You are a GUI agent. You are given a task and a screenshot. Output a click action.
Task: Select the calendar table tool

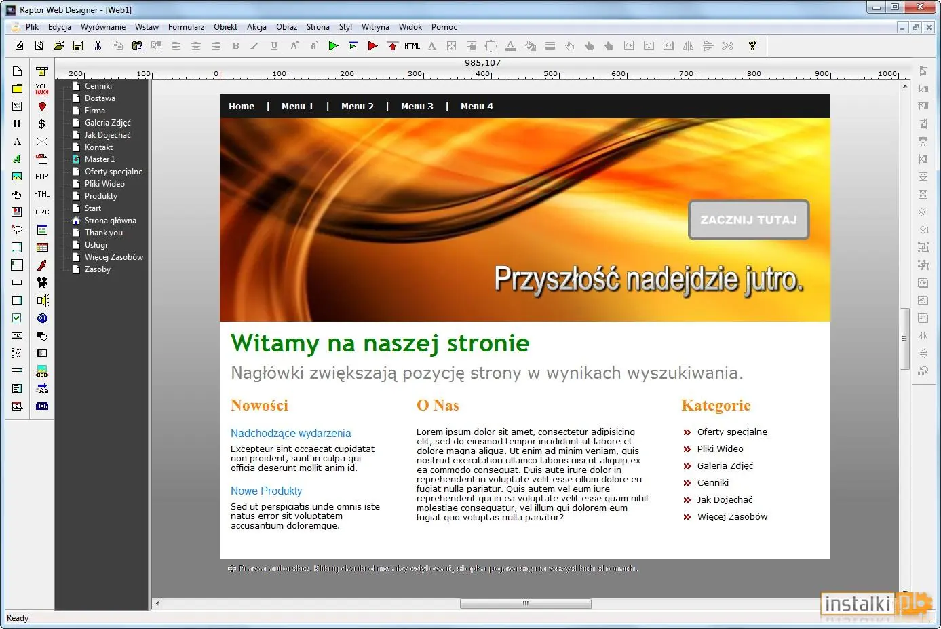pos(42,247)
